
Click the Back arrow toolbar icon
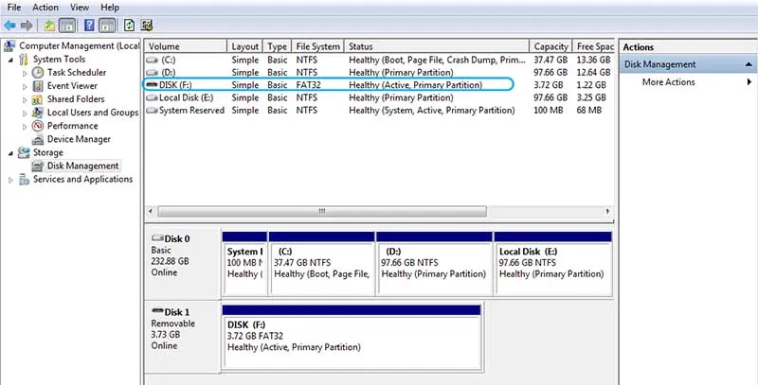[x=9, y=25]
